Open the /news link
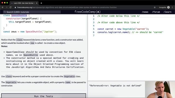This screenshot has width=175, height=98. [x=145, y=12]
